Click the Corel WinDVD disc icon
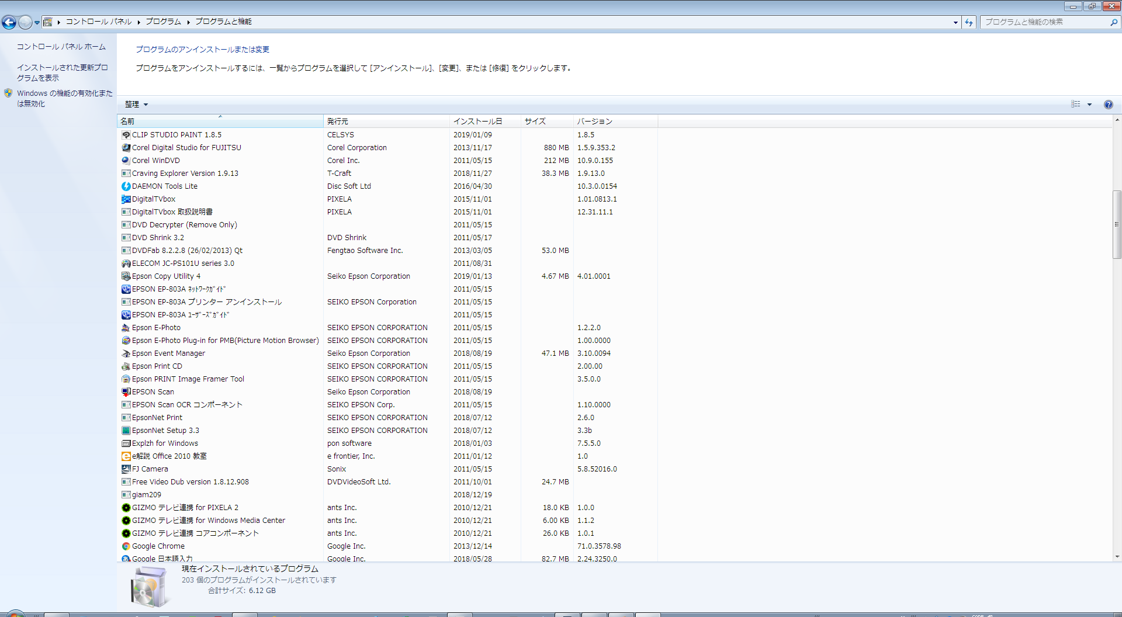This screenshot has height=617, width=1122. pyautogui.click(x=126, y=161)
